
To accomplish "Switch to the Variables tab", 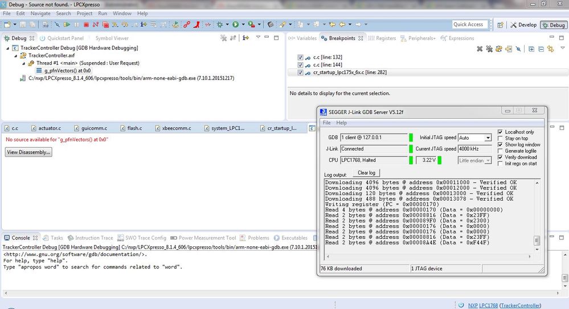I will click(302, 38).
